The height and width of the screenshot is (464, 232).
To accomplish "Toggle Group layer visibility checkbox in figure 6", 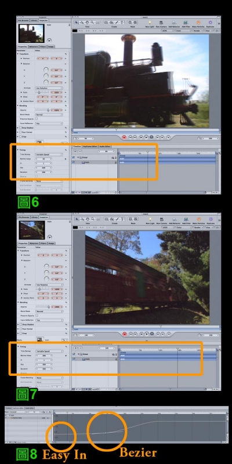I will (74, 158).
